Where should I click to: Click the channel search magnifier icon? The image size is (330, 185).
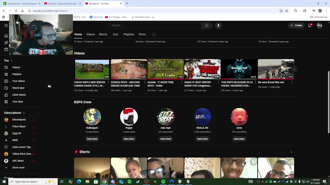pyautogui.click(x=154, y=34)
